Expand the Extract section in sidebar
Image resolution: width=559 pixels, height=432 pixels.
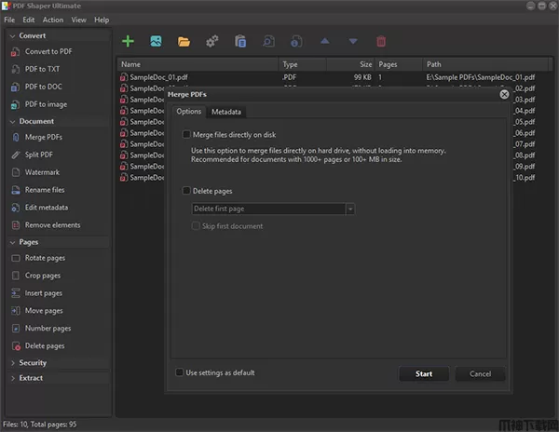tap(31, 378)
